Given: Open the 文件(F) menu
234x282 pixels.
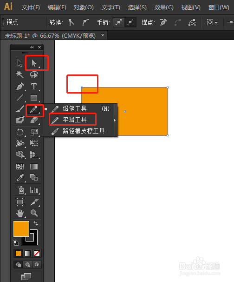Looking at the screenshot, I should [x=31, y=7].
